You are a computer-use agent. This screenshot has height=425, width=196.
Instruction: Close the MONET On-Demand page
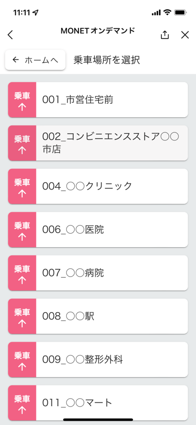[x=185, y=35]
